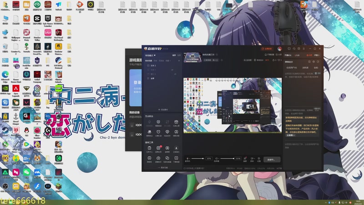Open the scene mode dropdown with the down arrow in the live companion's left panel
The image size is (364, 205).
pos(151,55)
